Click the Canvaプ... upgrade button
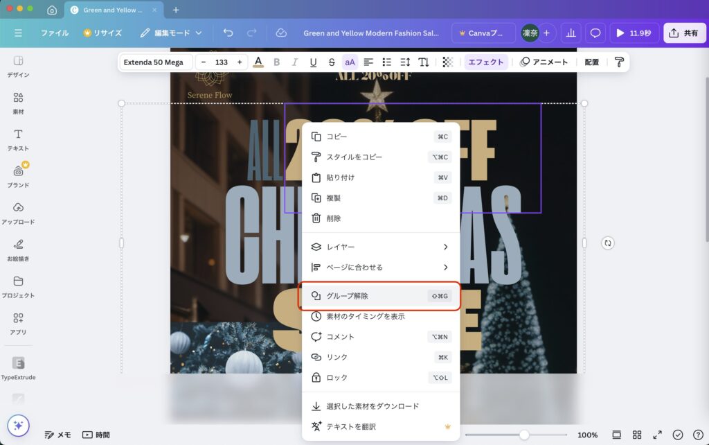The image size is (709, 445). point(483,33)
